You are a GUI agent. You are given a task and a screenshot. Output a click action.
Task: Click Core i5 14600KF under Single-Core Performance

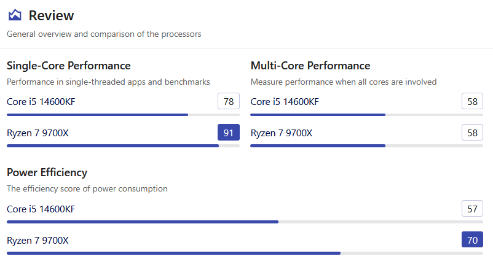click(41, 102)
